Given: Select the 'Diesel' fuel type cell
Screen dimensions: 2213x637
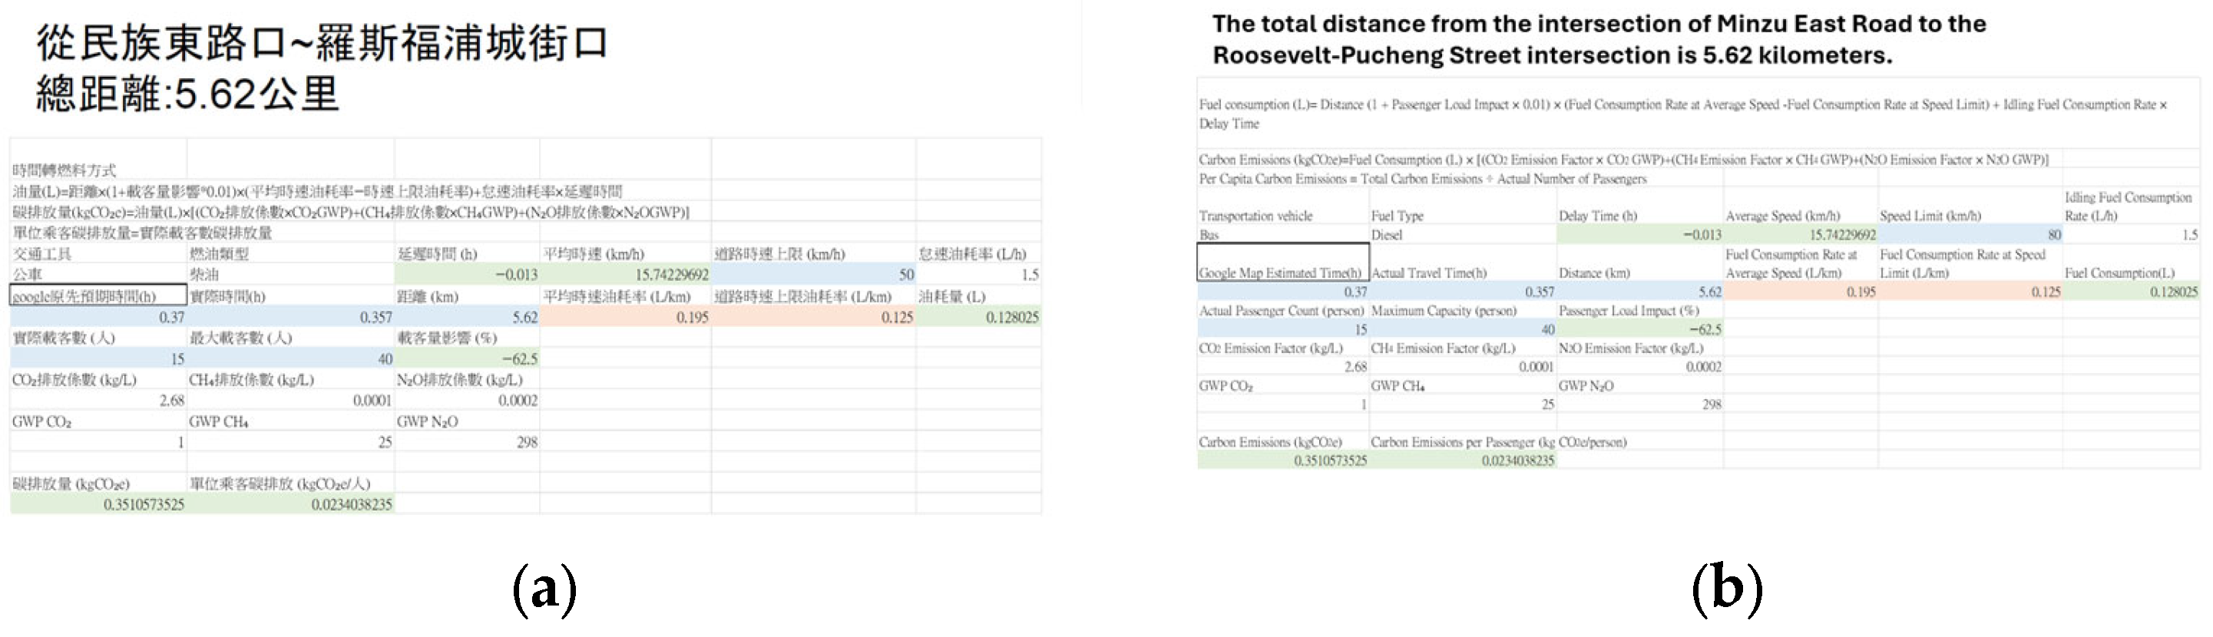Looking at the screenshot, I should coord(1462,234).
